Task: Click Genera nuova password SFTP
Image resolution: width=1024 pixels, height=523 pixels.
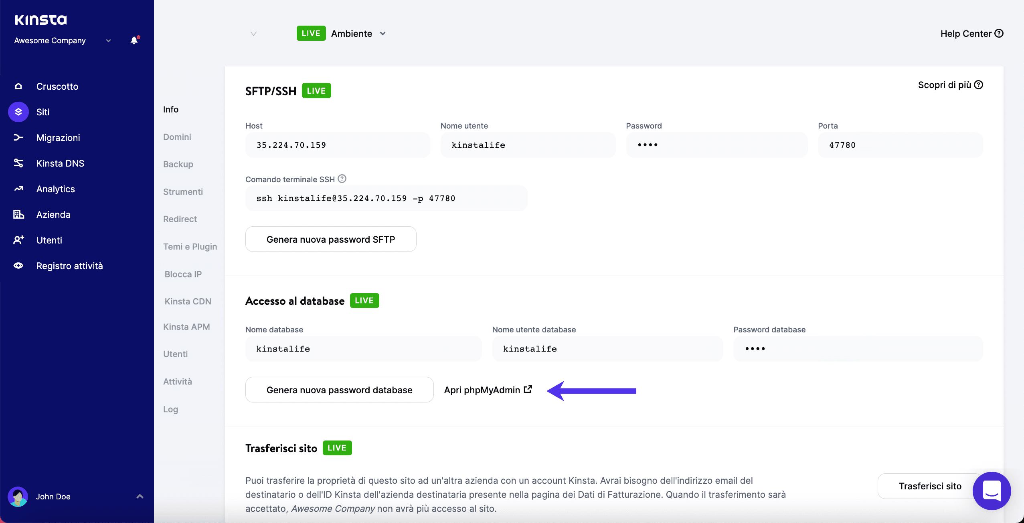Action: [330, 239]
